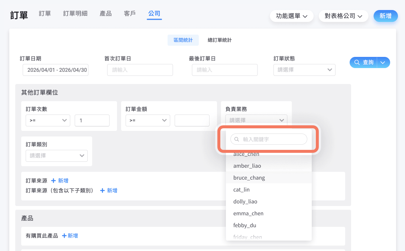Click 新增 next to 訂單來源

tap(60, 180)
